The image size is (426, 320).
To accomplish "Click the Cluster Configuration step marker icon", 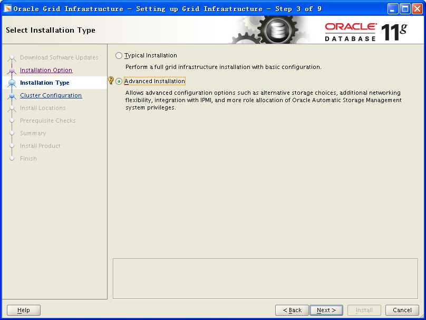I will click(x=12, y=96).
